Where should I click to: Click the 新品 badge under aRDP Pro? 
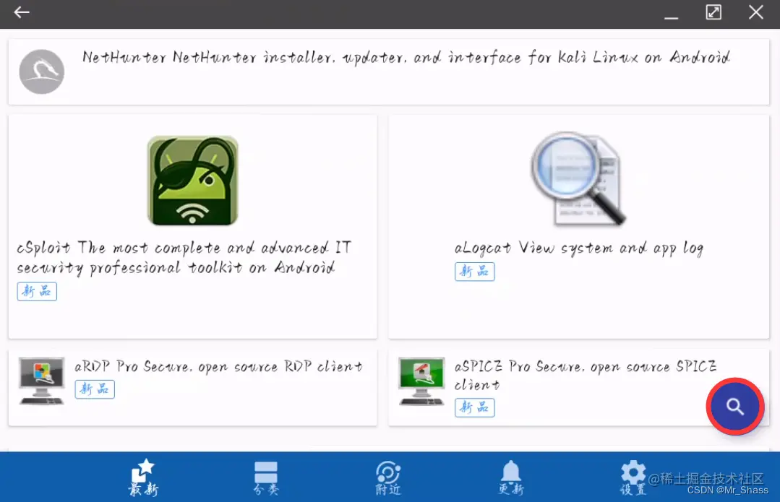point(95,389)
